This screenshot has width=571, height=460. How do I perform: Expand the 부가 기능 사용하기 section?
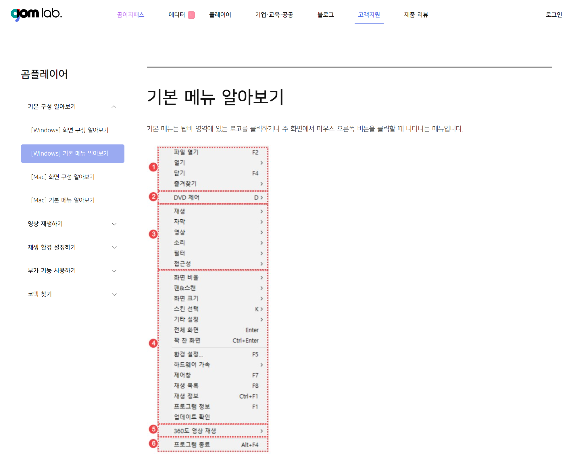[114, 271]
